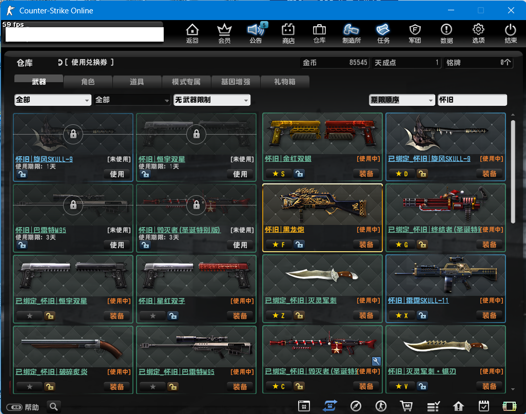Click the film strip icon in bottom bar
The width and height of the screenshot is (526, 414).
click(x=509, y=406)
